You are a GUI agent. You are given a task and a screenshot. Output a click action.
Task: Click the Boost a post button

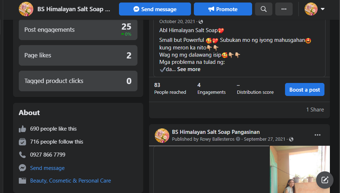[304, 90]
